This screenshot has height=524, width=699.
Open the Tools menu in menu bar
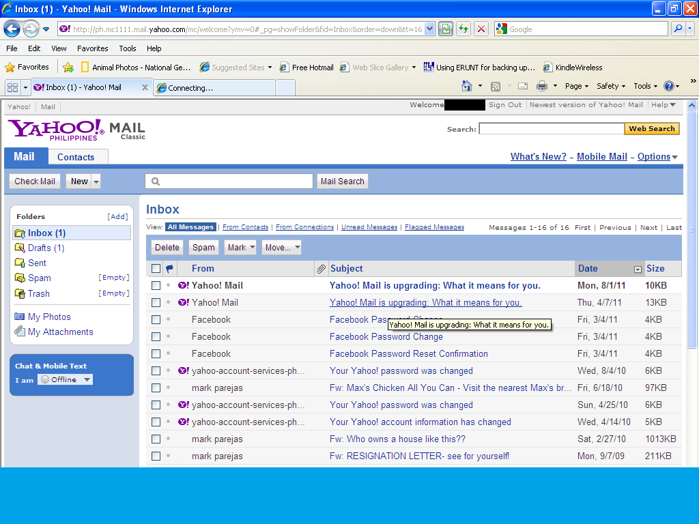pos(128,48)
